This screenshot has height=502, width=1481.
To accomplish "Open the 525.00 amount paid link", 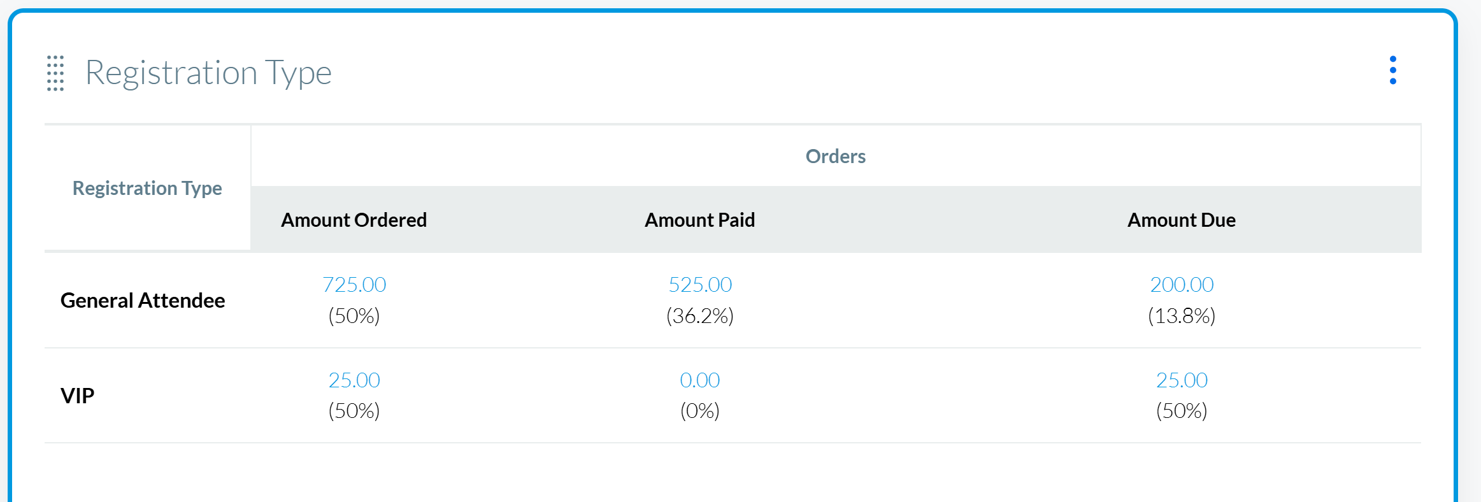I will (700, 284).
